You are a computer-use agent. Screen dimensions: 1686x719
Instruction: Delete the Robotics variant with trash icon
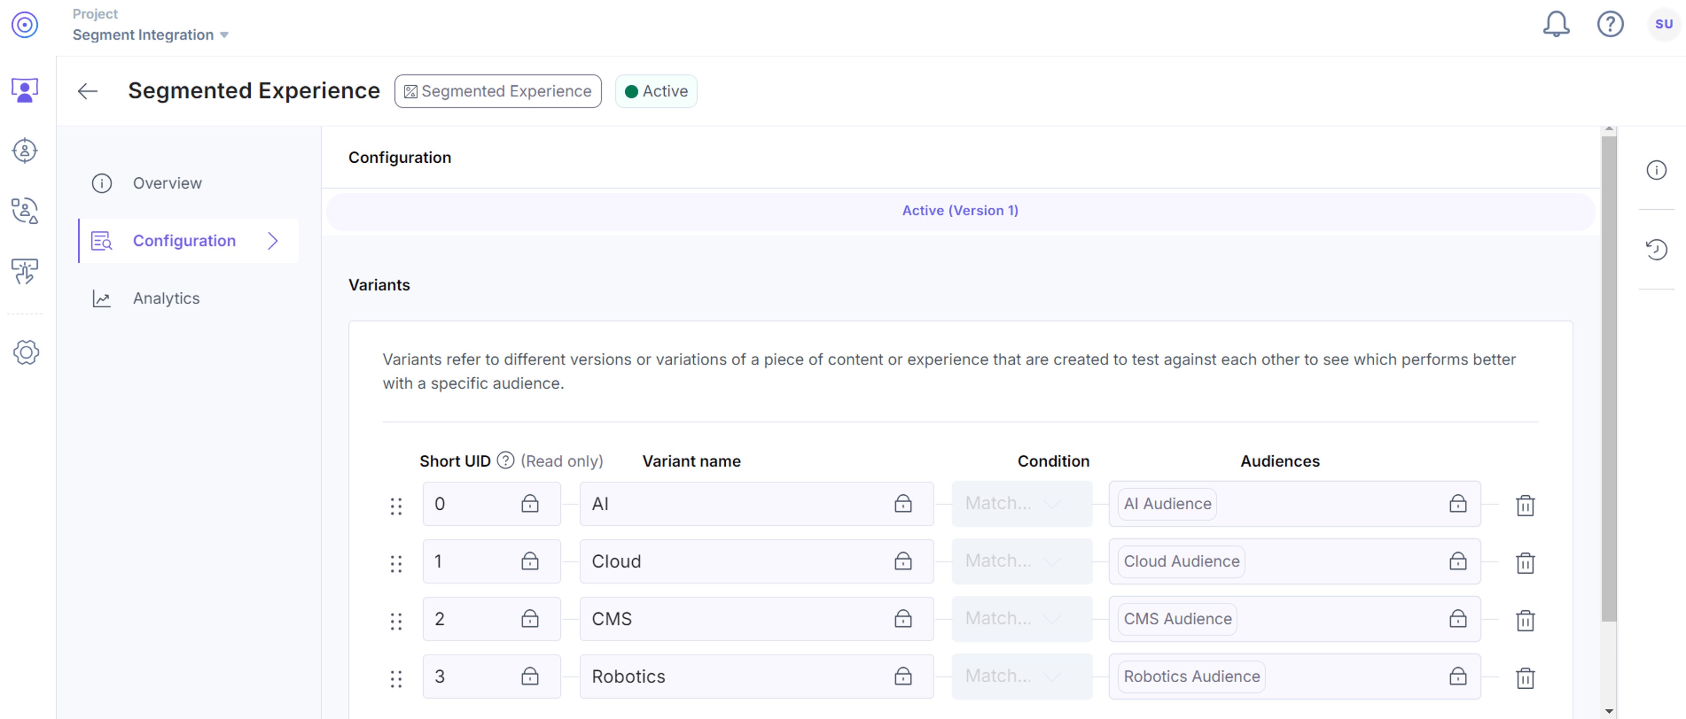pos(1525,678)
